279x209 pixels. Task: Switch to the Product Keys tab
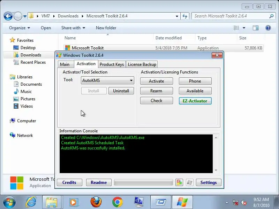click(112, 64)
